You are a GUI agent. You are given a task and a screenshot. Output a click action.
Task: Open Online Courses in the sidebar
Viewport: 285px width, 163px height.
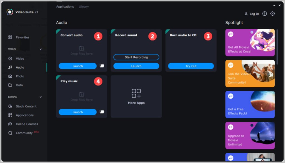click(27, 124)
